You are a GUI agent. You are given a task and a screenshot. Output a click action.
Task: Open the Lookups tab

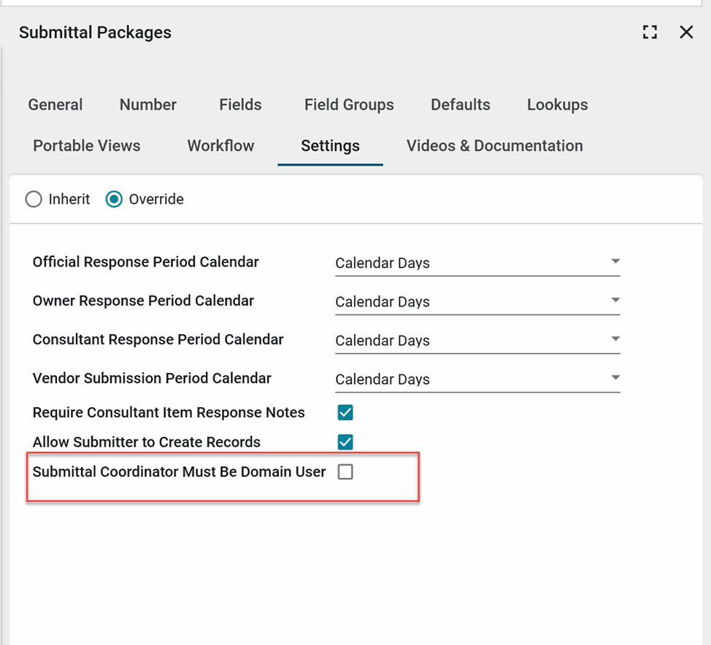(558, 105)
